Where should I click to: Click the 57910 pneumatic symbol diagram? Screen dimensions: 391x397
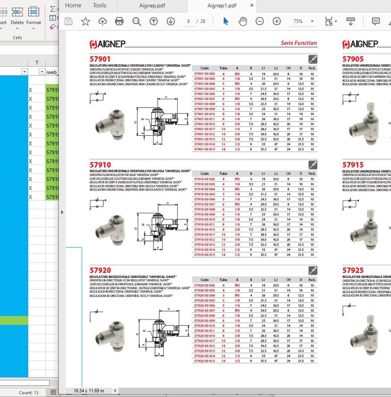tap(98, 204)
